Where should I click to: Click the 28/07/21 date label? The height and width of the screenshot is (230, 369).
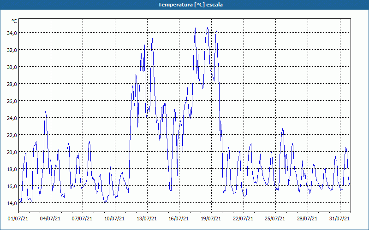(307, 219)
